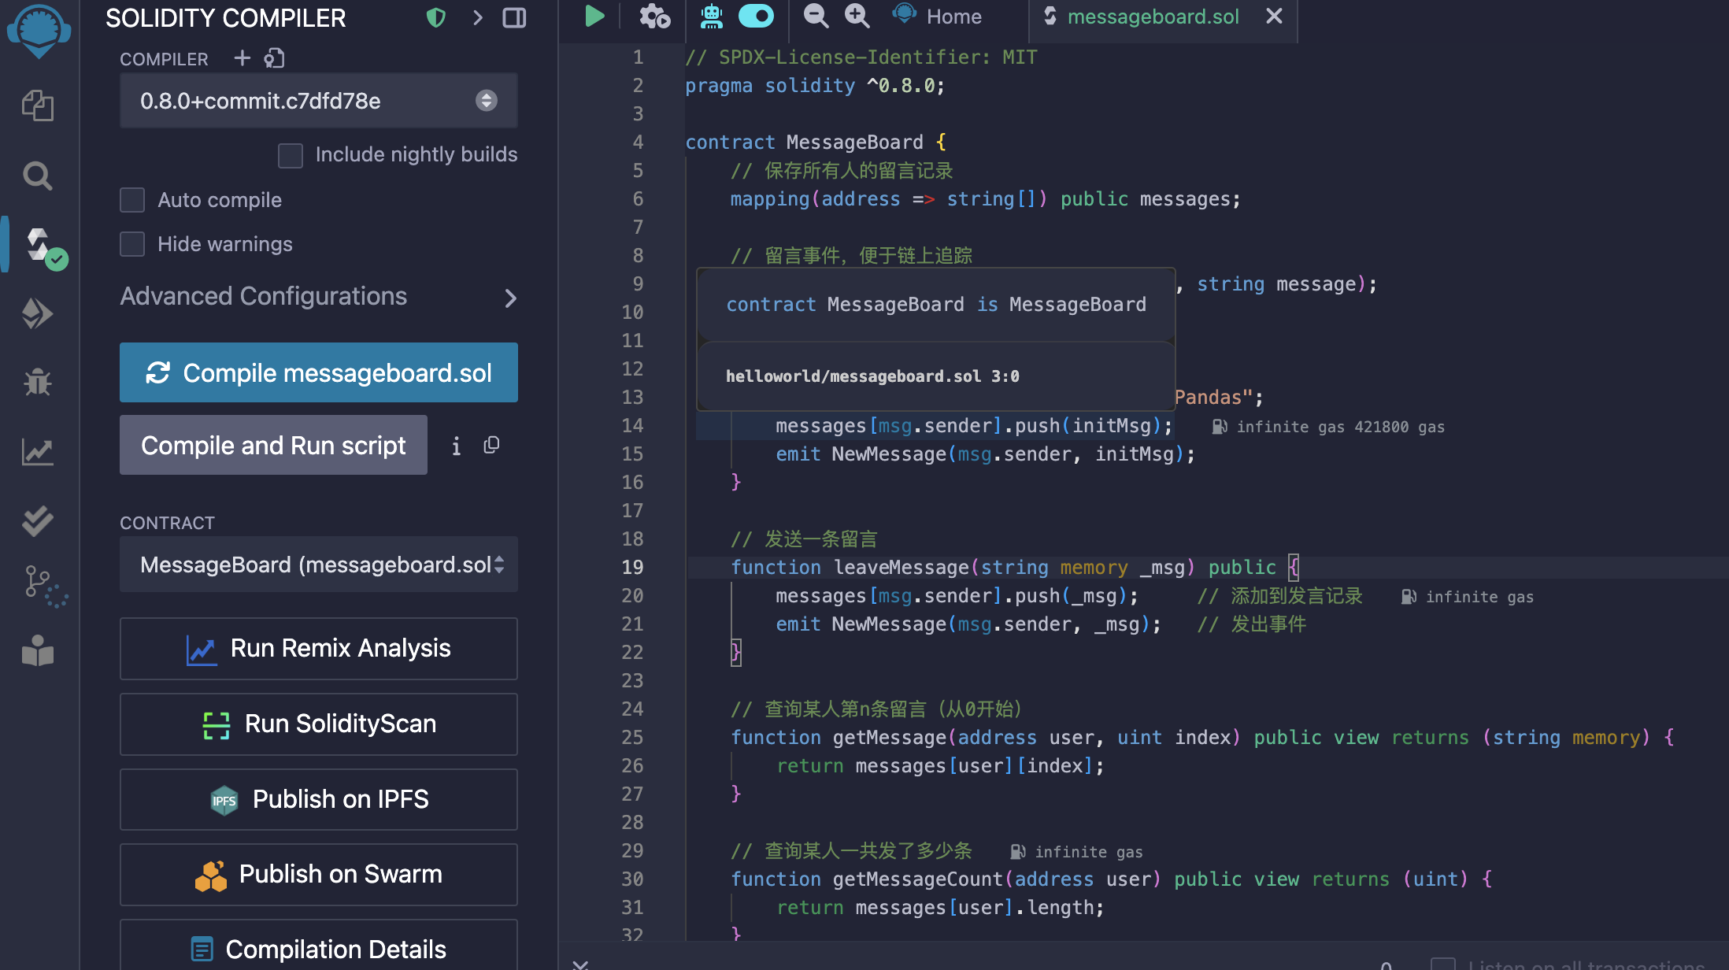The height and width of the screenshot is (970, 1729).
Task: Close the messageboard.sol tab
Action: tap(1274, 16)
